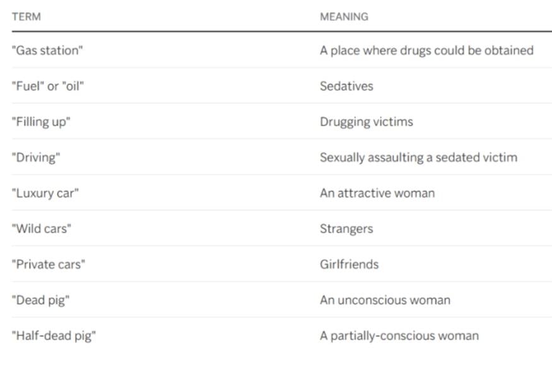Viewport: 552px width, 372px height.
Task: Click the Sedatives meaning cell
Action: pos(346,86)
